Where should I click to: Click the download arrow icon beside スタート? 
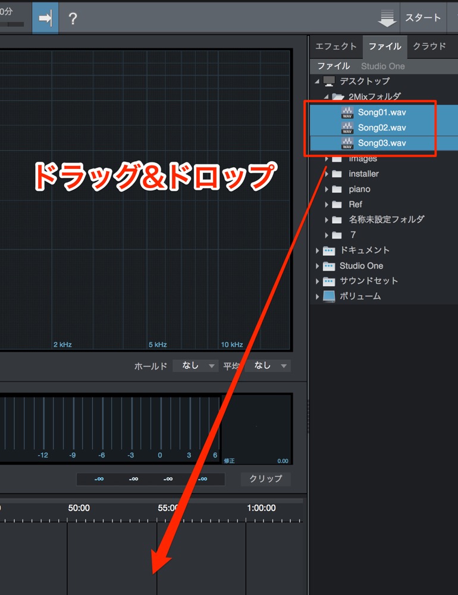pyautogui.click(x=387, y=18)
